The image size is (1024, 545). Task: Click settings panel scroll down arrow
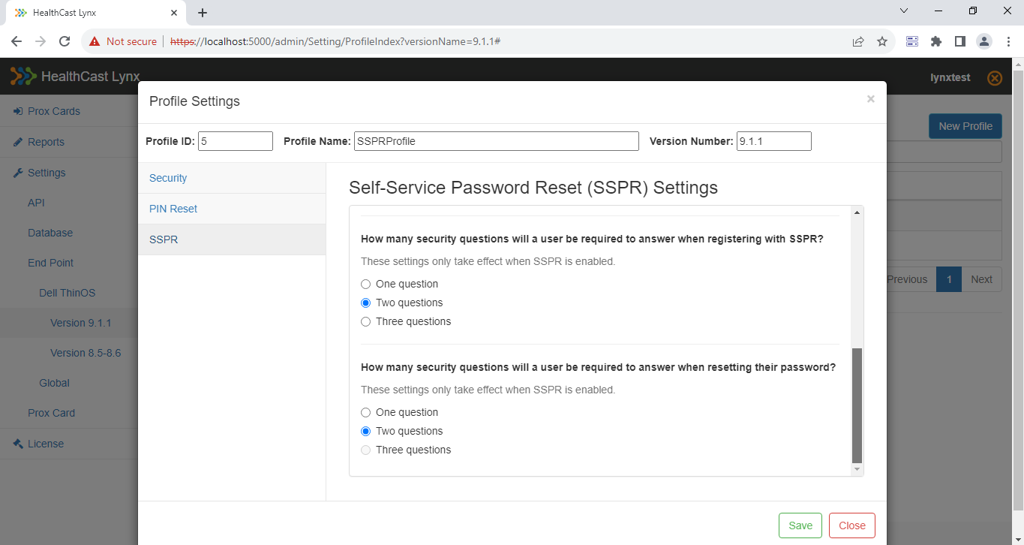[857, 469]
